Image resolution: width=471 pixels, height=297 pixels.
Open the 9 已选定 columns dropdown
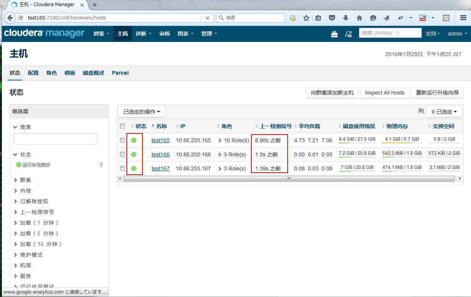(444, 112)
